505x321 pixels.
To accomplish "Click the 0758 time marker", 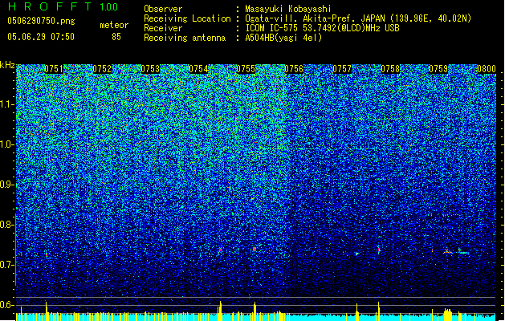I will [x=390, y=69].
